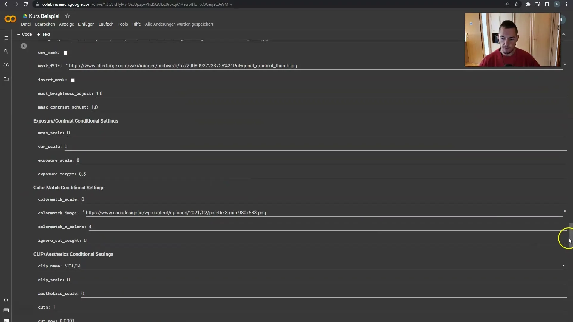Click the browser address bar URL
This screenshot has height=322, width=573.
[x=137, y=4]
